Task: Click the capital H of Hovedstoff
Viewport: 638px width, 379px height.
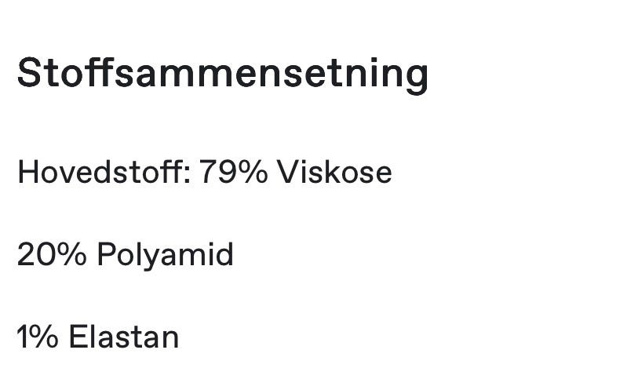Action: pyautogui.click(x=28, y=172)
